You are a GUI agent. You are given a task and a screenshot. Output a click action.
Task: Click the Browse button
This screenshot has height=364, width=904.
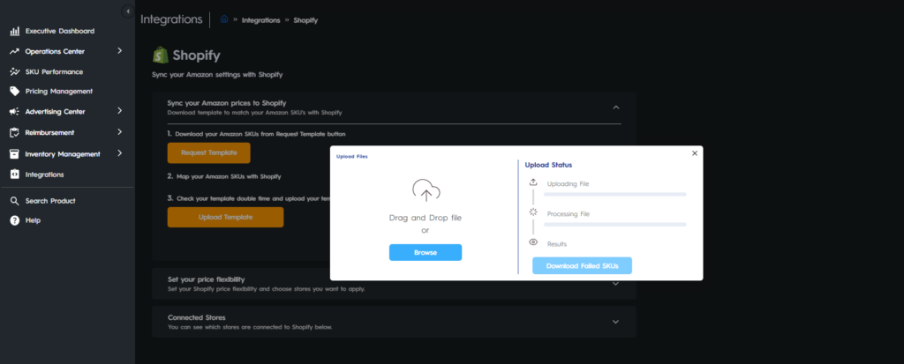click(426, 252)
